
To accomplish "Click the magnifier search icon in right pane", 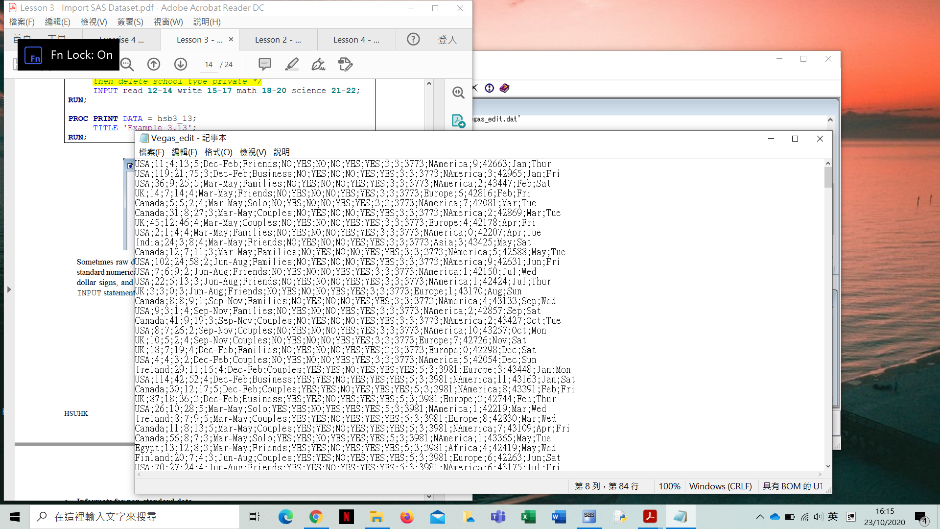I will (x=458, y=93).
